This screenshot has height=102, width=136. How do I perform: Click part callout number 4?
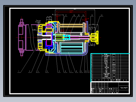[47, 71]
